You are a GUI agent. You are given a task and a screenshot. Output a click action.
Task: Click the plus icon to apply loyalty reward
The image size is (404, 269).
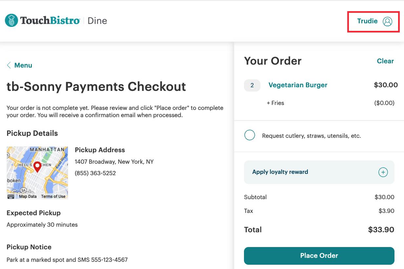(x=383, y=172)
